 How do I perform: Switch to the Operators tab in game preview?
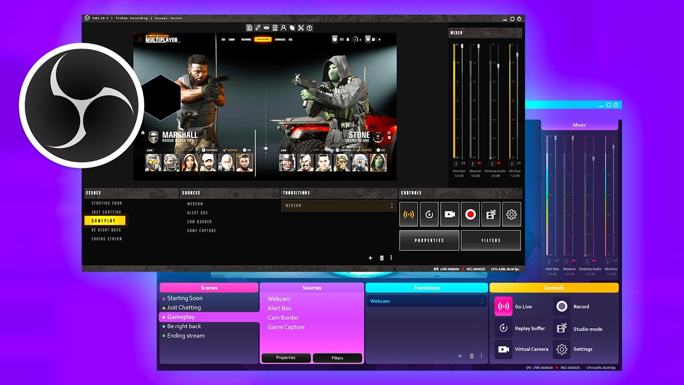[263, 40]
